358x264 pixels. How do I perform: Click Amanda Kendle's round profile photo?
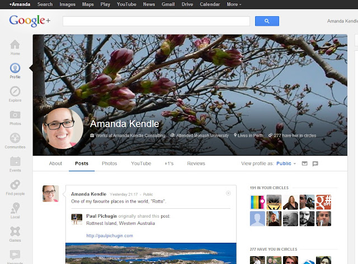click(63, 128)
